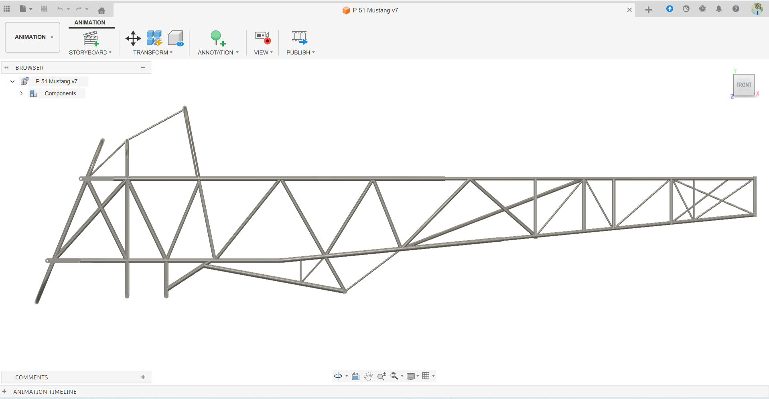
Task: Click the Orbit tool in navigation bar
Action: coord(338,376)
